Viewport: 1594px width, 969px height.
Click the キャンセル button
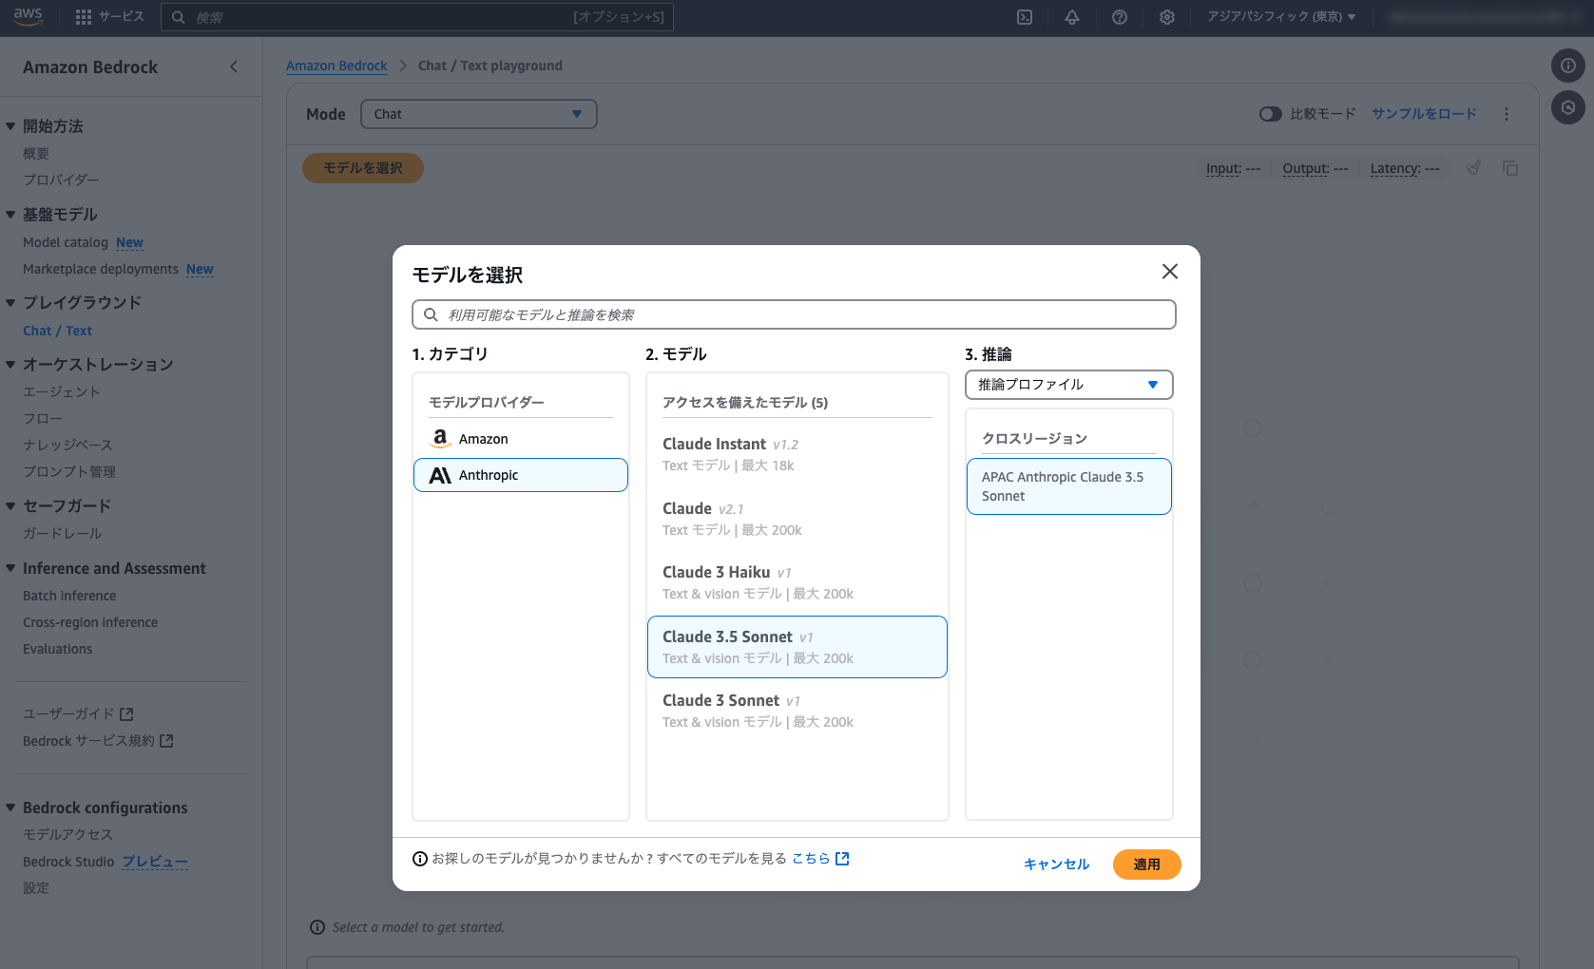coord(1056,864)
